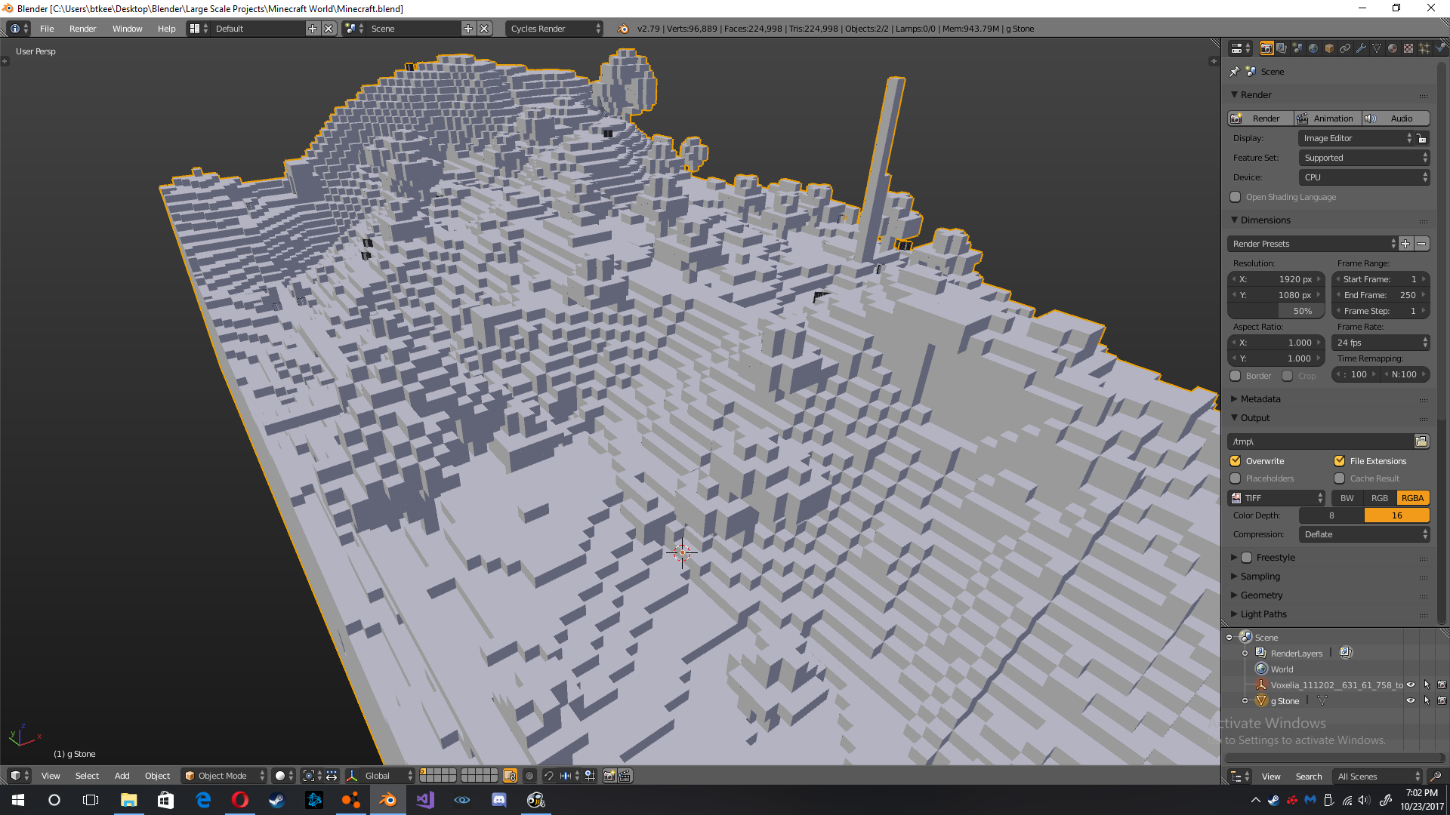The image size is (1450, 815).
Task: Toggle the eye icon for the Voxelia object
Action: pyautogui.click(x=1411, y=685)
